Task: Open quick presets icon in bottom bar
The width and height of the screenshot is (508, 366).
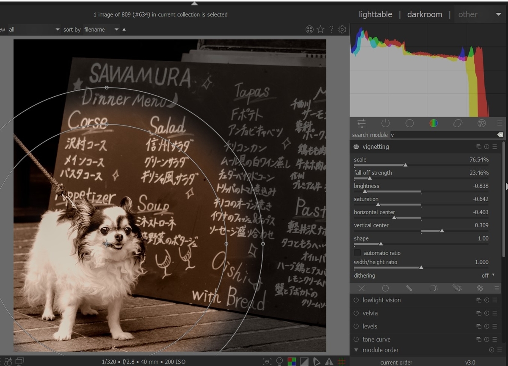Action: [x=8, y=361]
